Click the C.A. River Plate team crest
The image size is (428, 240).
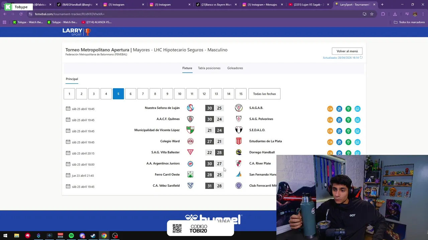click(x=239, y=163)
